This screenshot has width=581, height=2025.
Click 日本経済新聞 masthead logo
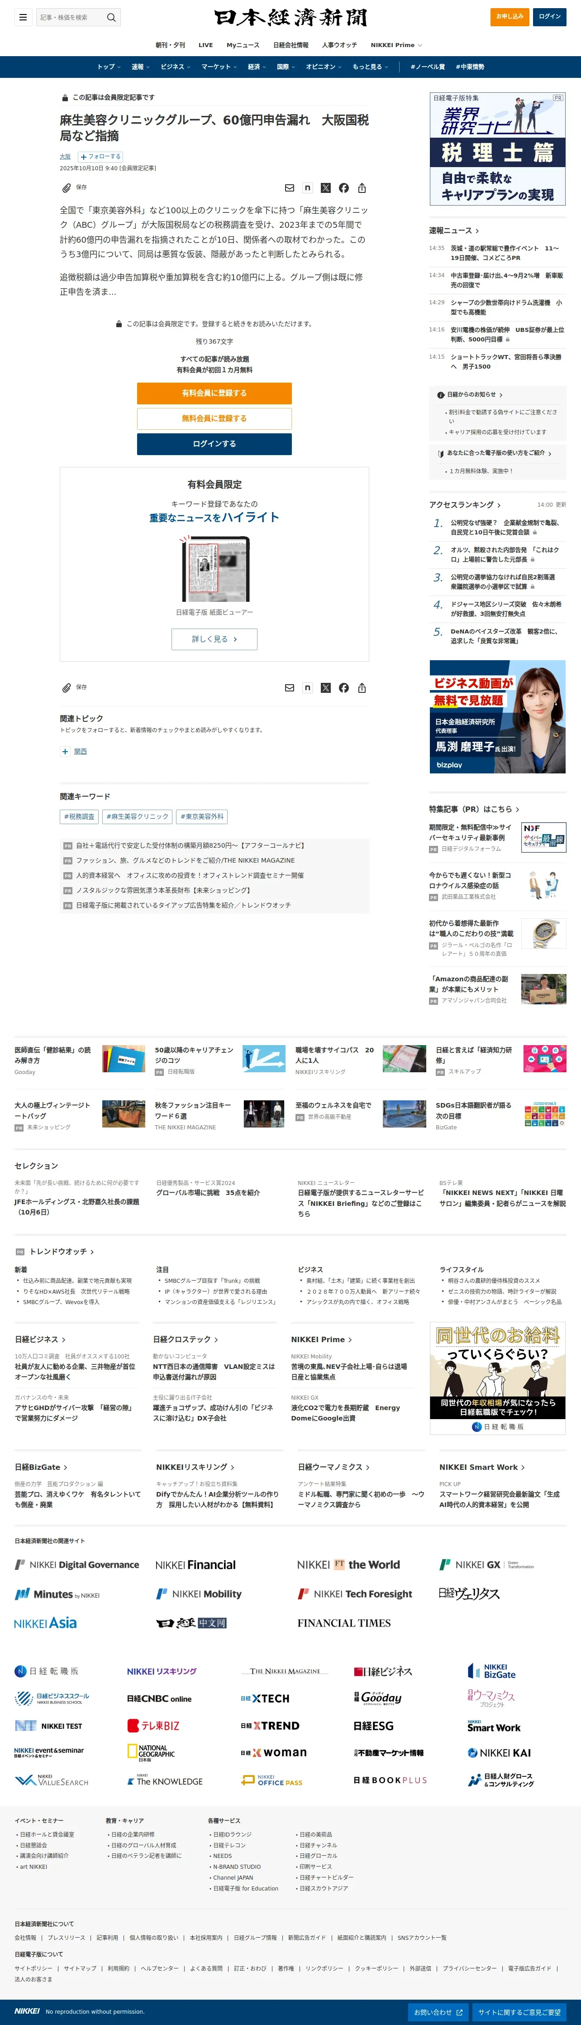tap(290, 17)
